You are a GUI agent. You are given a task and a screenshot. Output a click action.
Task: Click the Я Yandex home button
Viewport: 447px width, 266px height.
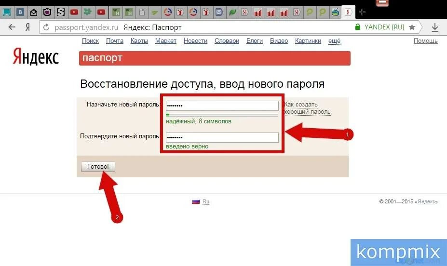click(x=27, y=27)
